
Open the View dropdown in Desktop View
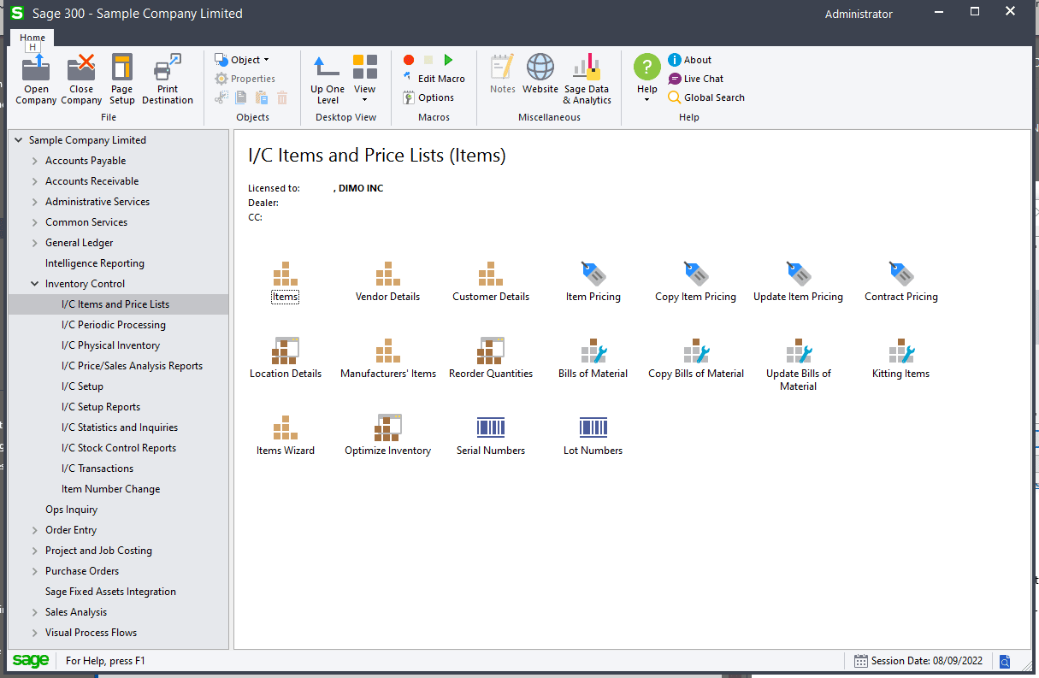coord(365,79)
